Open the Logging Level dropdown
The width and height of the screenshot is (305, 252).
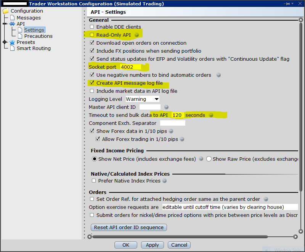(142, 99)
